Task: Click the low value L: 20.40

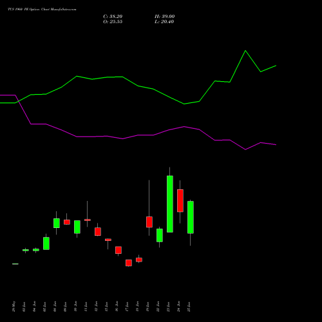Action: tap(164, 22)
